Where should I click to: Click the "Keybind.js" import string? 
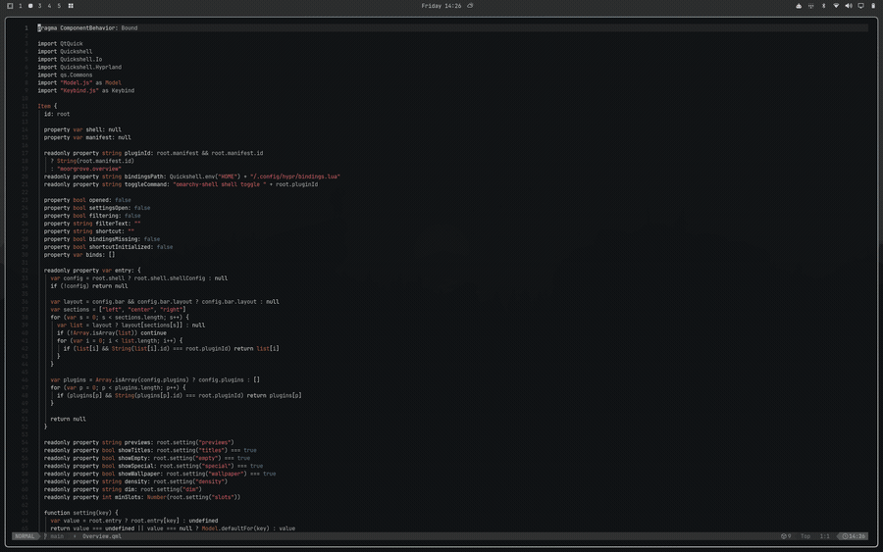pyautogui.click(x=79, y=90)
